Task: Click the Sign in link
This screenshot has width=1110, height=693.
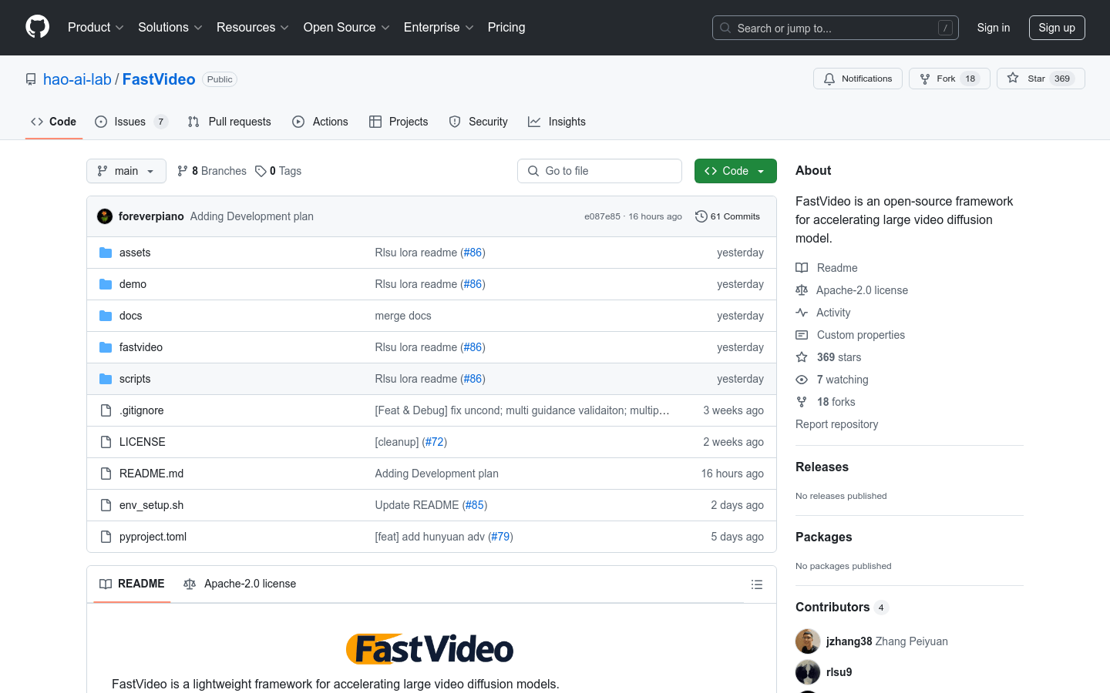Action: 994,28
